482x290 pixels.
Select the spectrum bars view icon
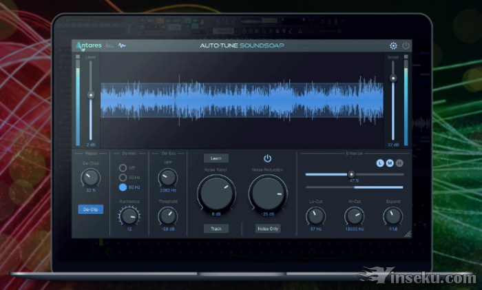(x=109, y=46)
